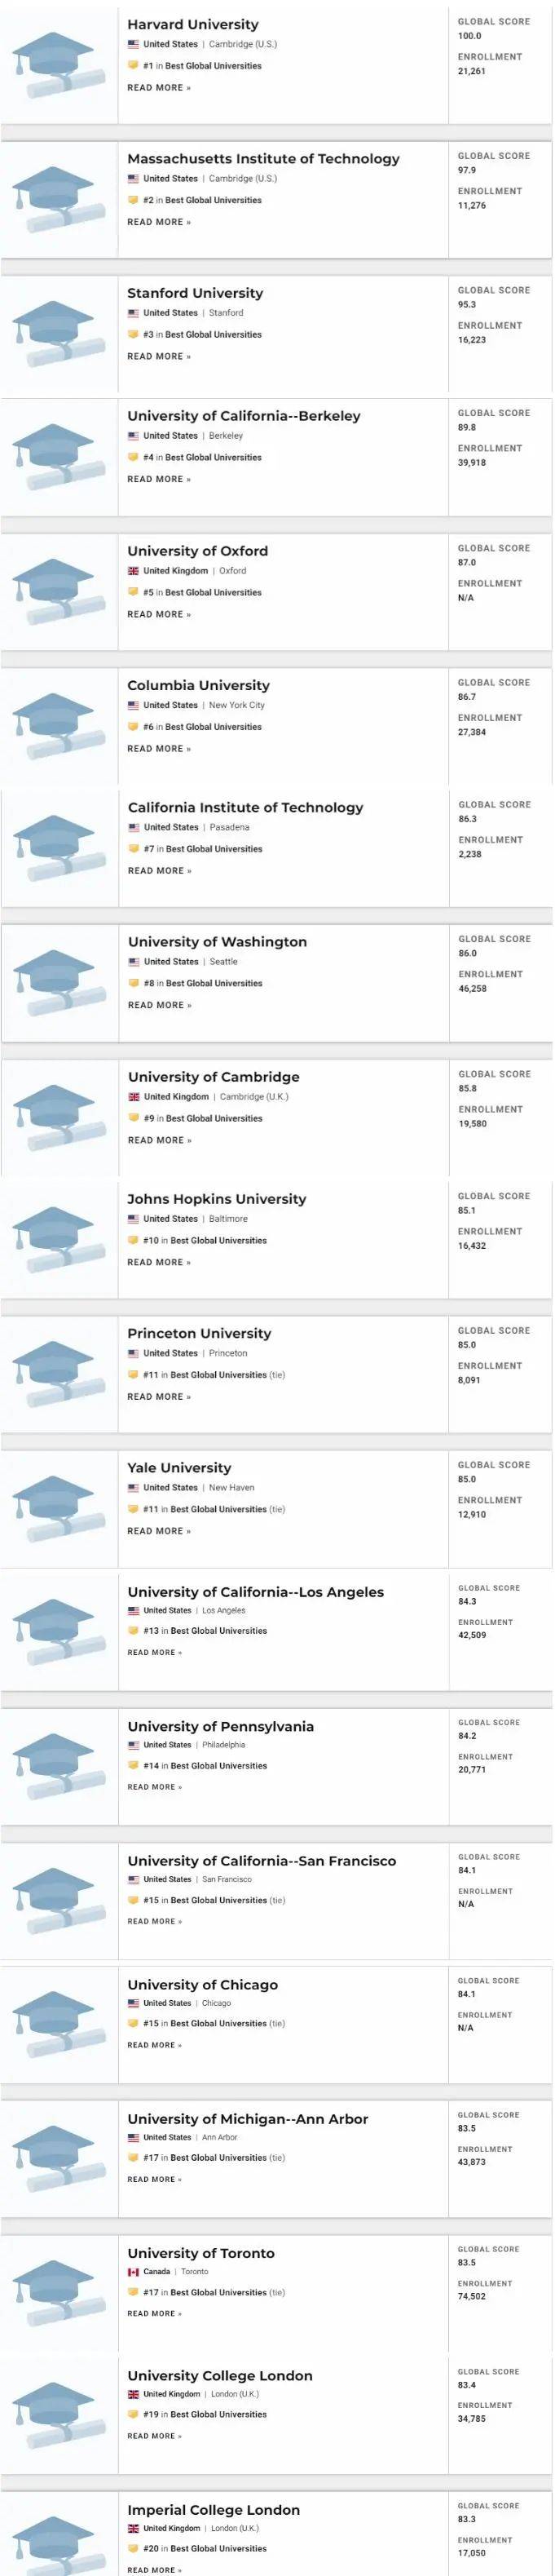The image size is (555, 2576).
Task: Open the Best Global Universities link for Johns Hopkins
Action: click(x=218, y=1241)
